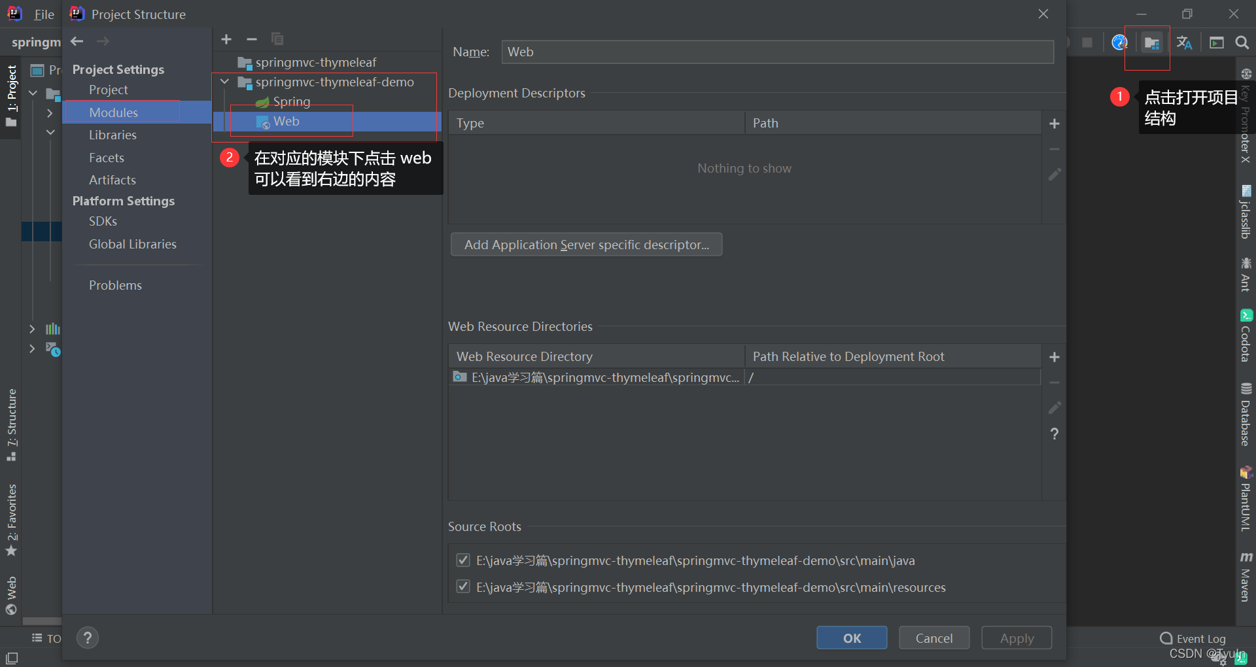Open the File menu in main window
Image resolution: width=1256 pixels, height=667 pixels.
pyautogui.click(x=44, y=14)
